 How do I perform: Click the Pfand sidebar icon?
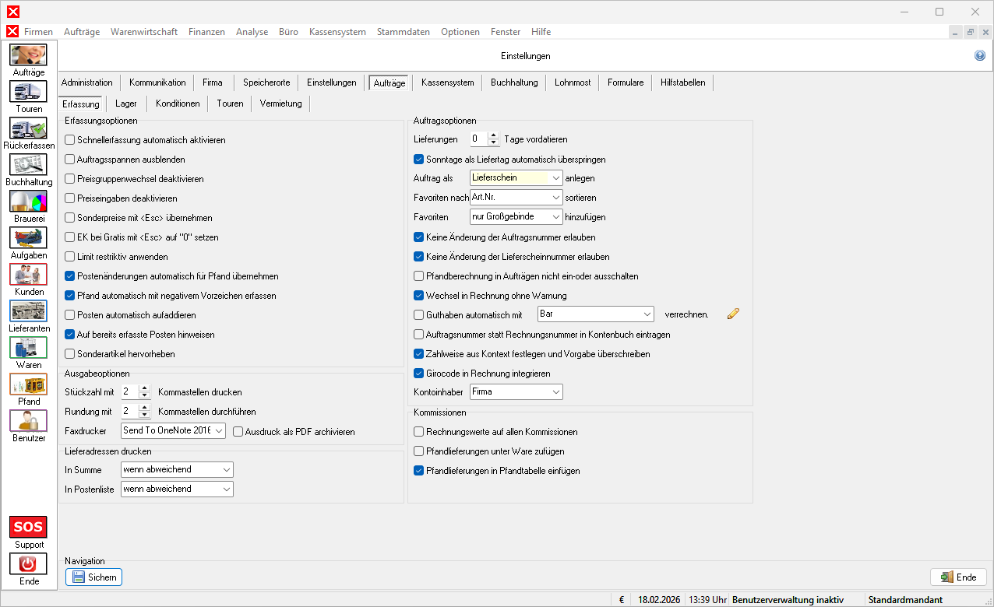tap(28, 384)
